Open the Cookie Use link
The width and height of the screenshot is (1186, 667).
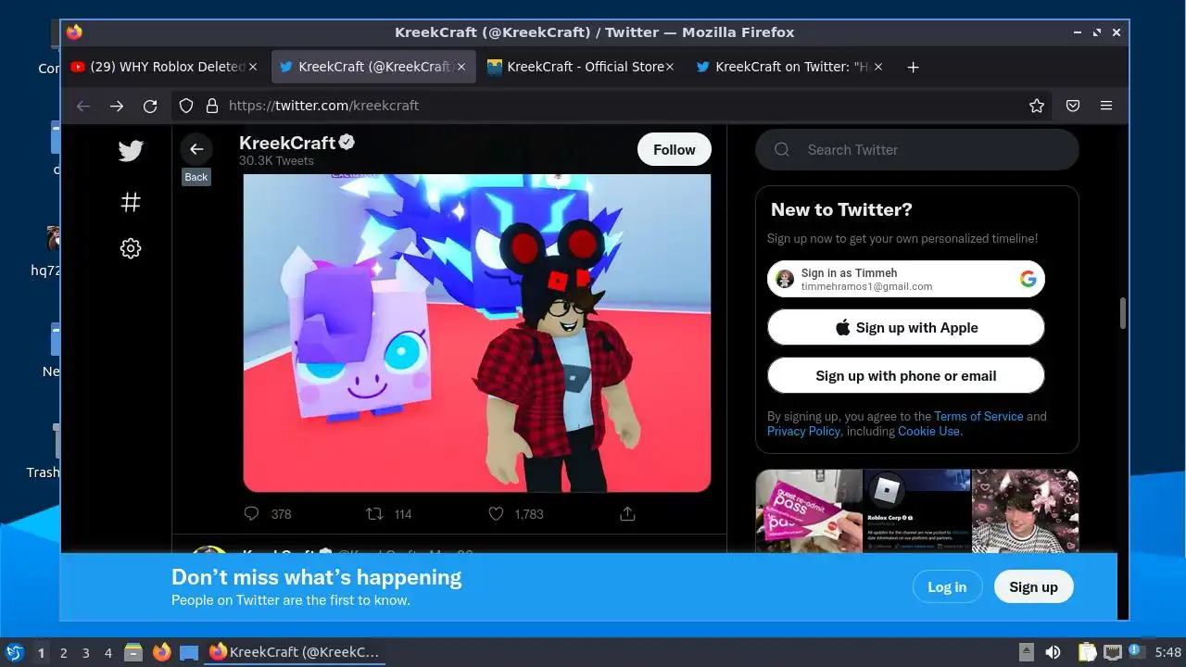tap(929, 431)
